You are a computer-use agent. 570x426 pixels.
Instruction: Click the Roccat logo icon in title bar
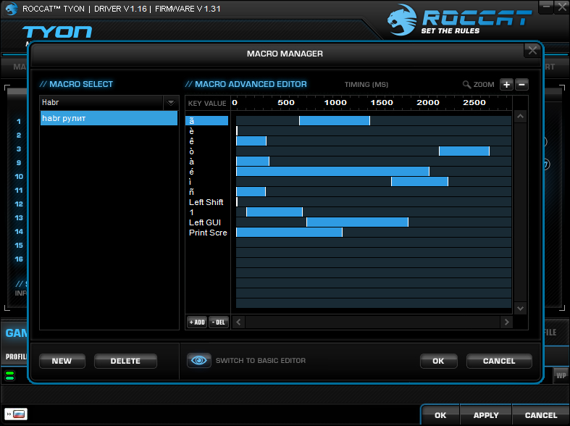tap(12, 9)
